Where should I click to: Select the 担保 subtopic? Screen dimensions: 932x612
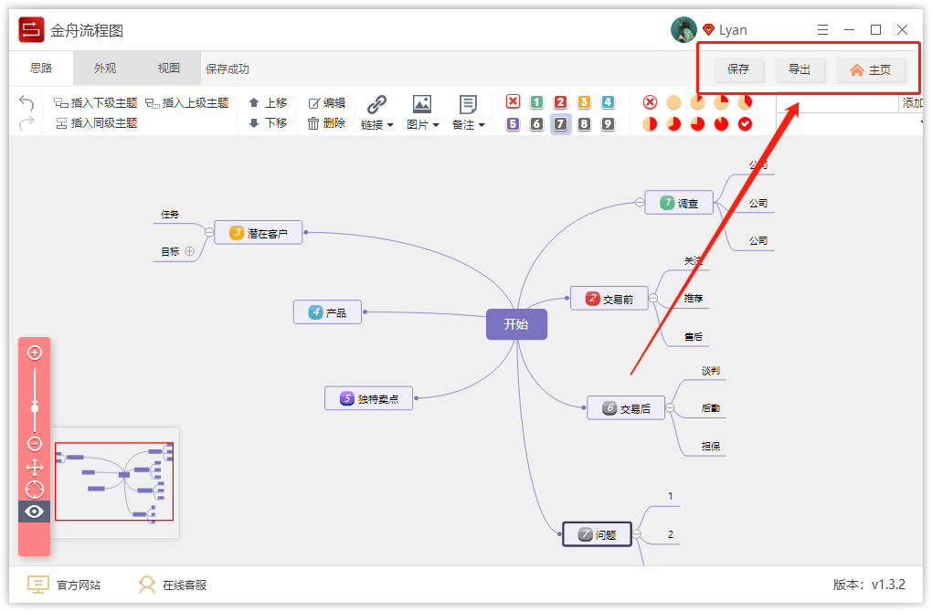click(710, 447)
